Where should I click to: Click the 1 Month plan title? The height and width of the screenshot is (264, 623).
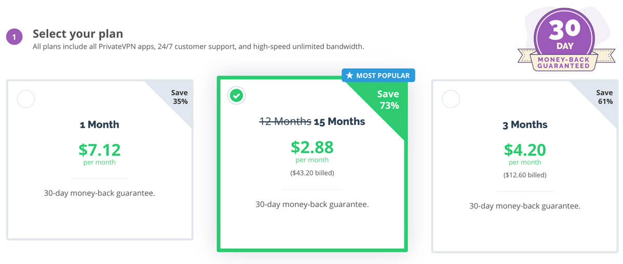click(100, 125)
